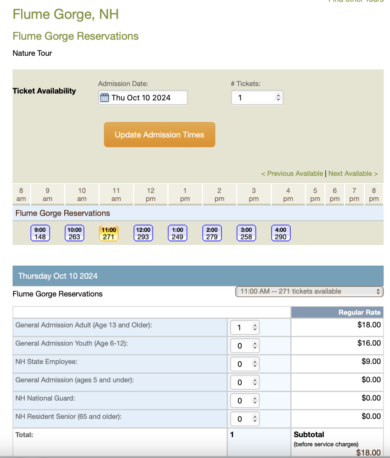390x458 pixels.
Task: Go to Next Available date
Action: [353, 174]
